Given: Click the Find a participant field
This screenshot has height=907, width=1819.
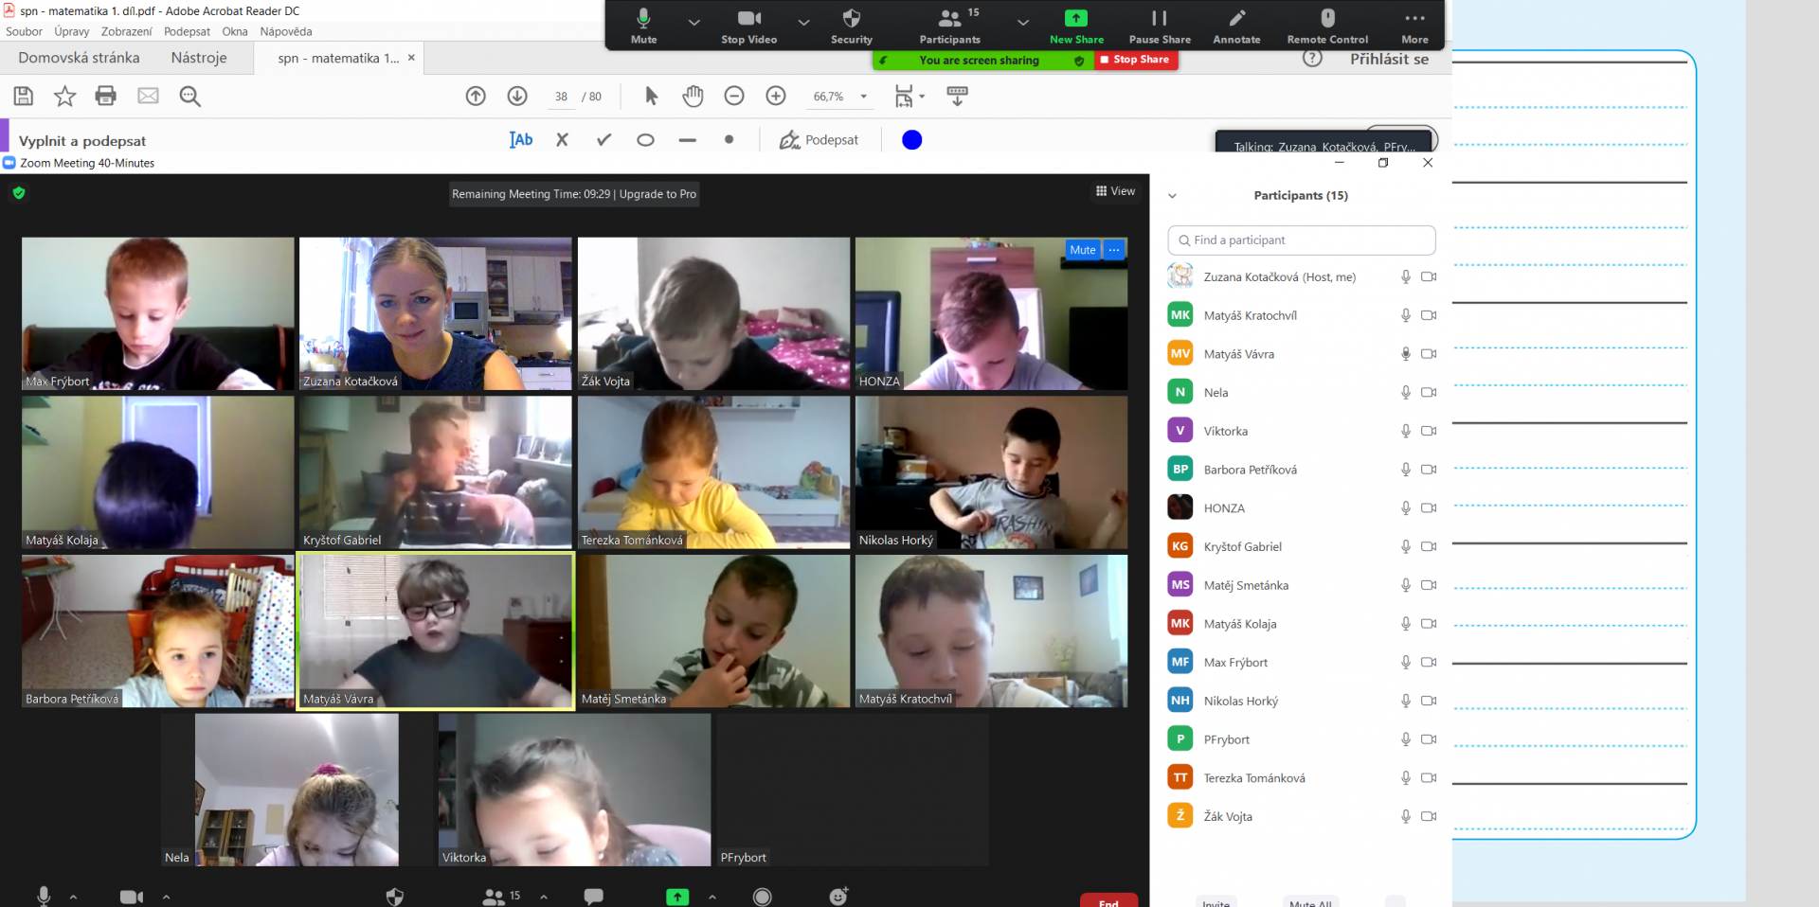Looking at the screenshot, I should tap(1302, 240).
